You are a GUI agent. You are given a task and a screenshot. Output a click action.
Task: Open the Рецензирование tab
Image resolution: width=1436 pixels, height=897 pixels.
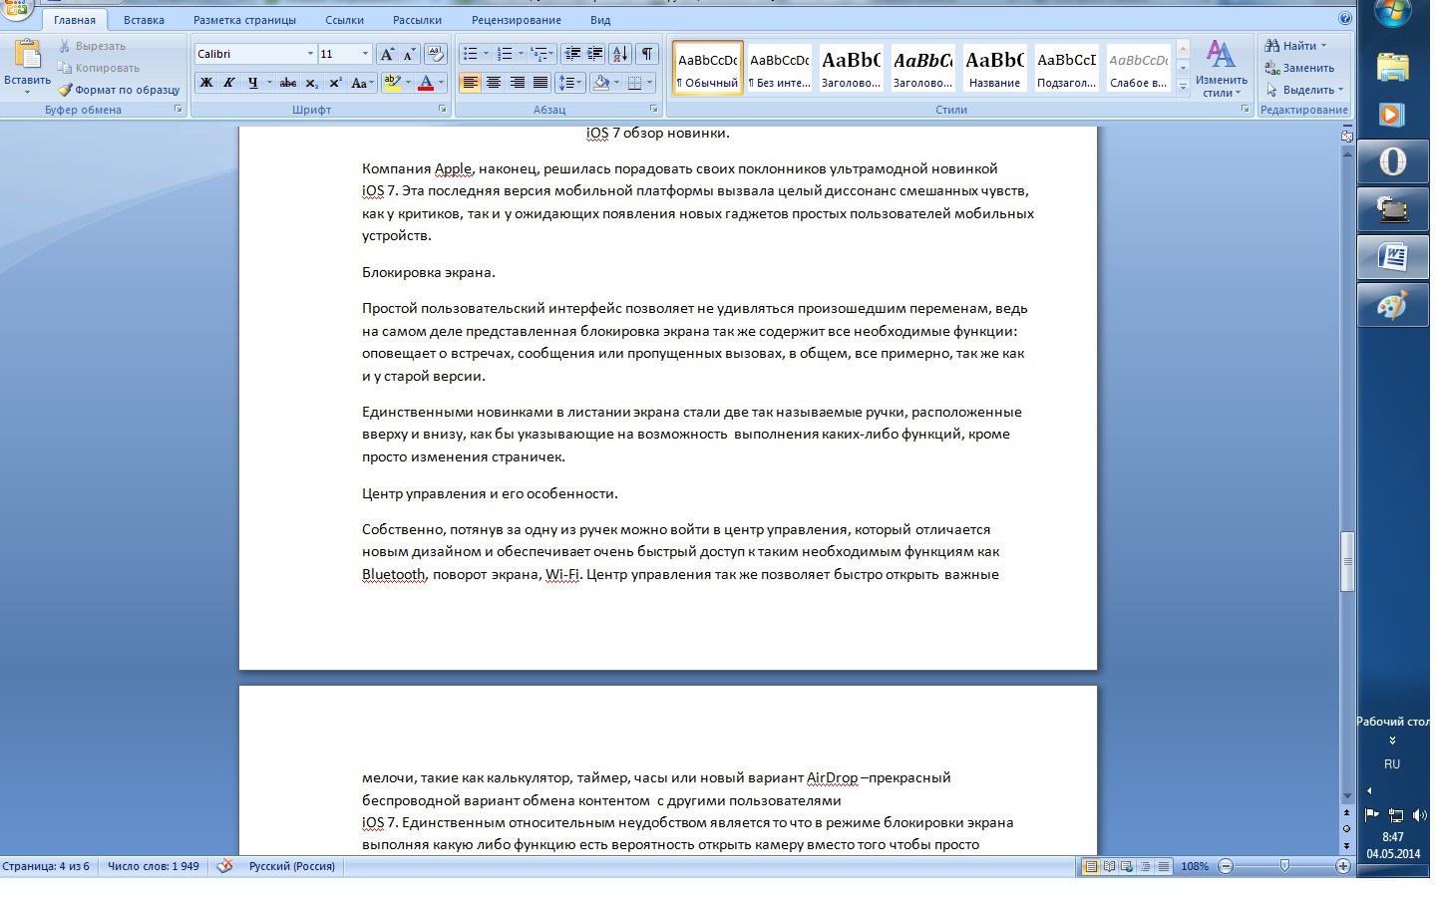(x=515, y=20)
